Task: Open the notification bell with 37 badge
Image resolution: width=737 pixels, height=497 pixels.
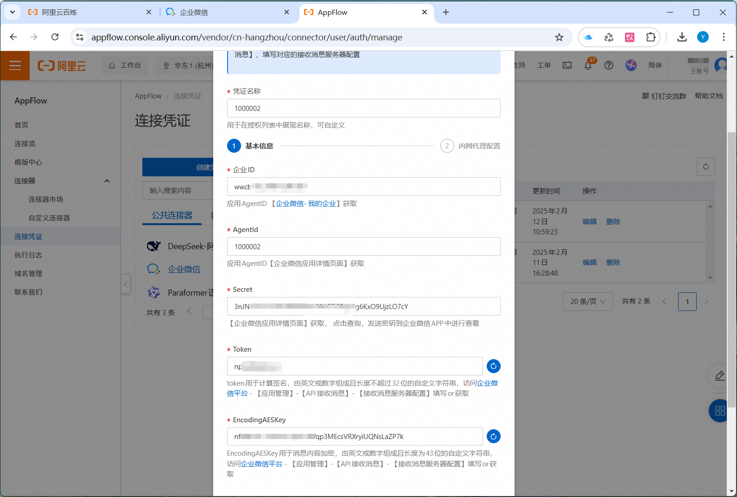Action: point(588,65)
